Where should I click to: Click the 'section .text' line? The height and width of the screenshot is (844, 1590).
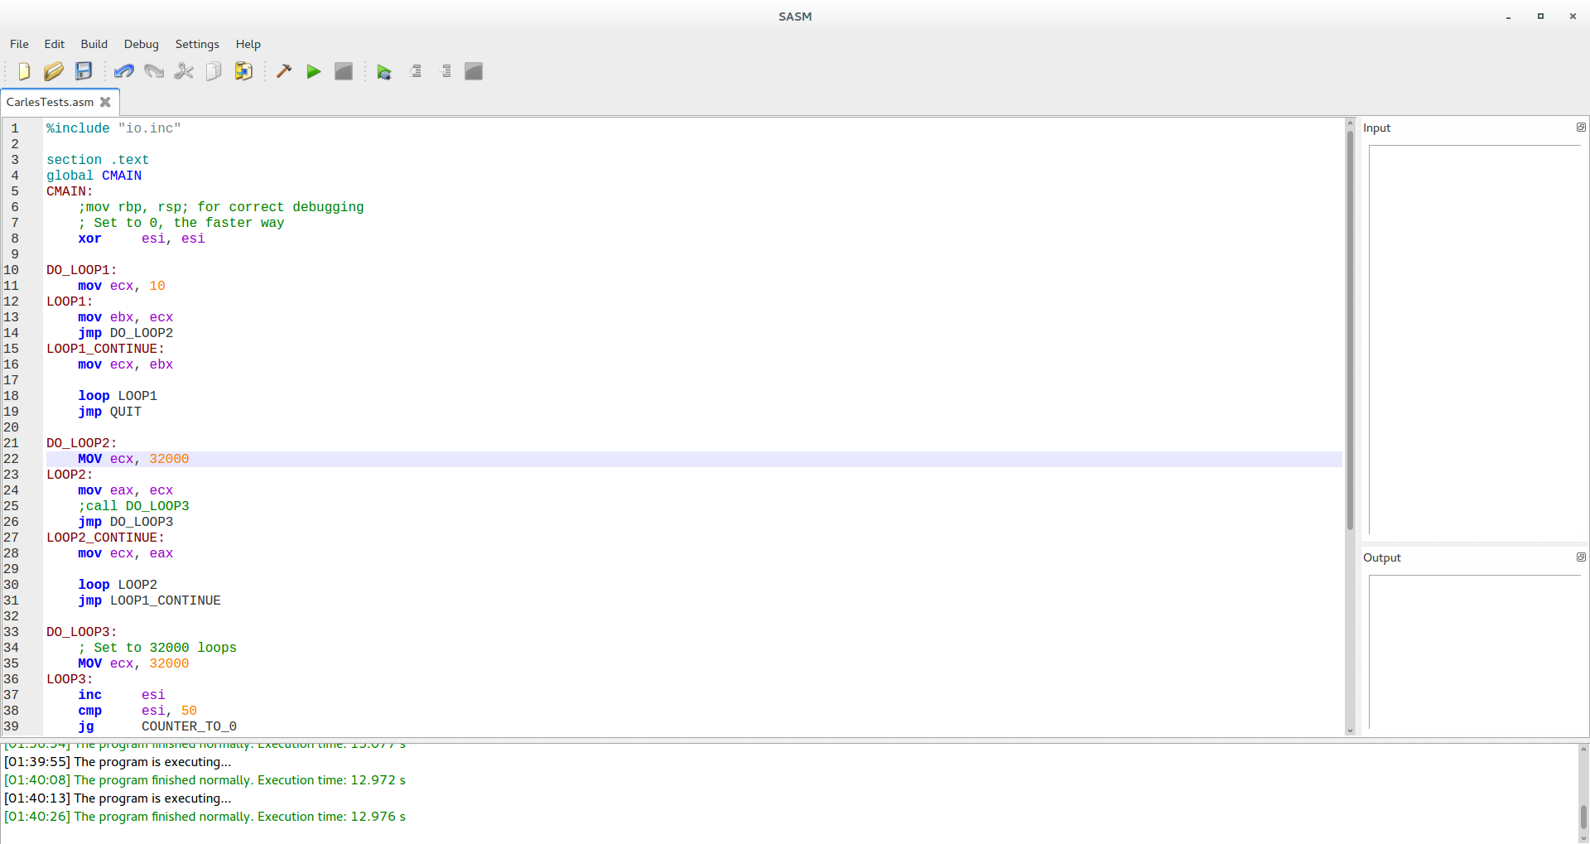pos(98,160)
